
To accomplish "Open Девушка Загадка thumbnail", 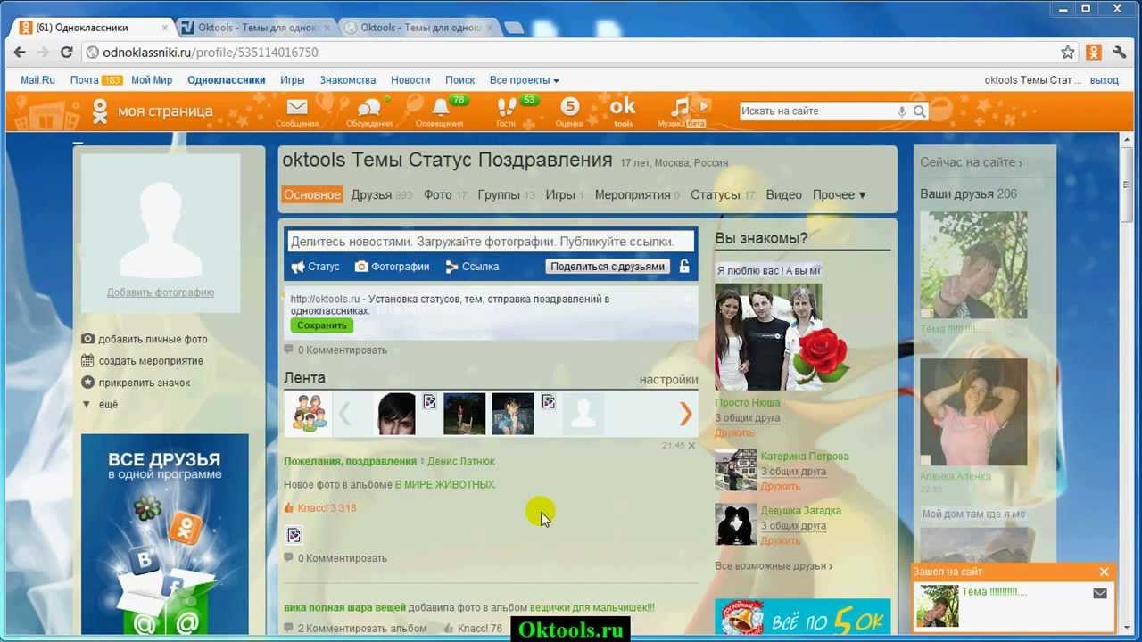I will pos(735,524).
